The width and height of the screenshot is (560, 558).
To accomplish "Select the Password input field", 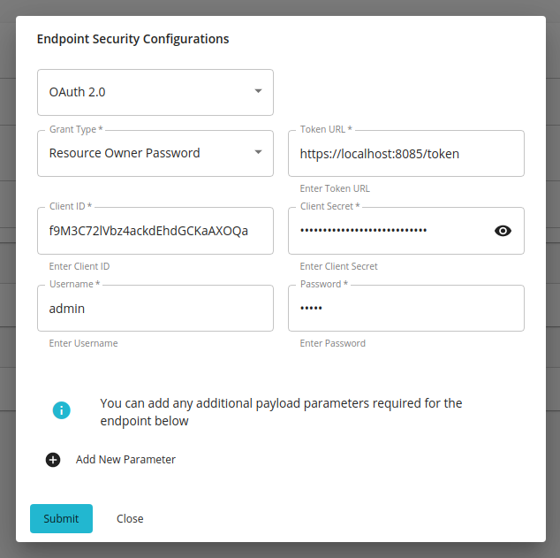I will point(405,309).
